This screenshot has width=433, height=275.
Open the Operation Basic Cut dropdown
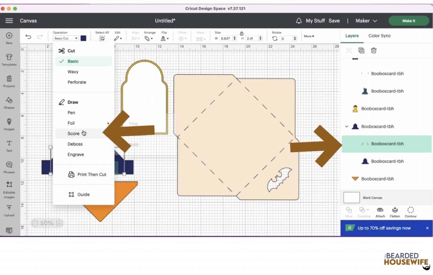[x=66, y=38]
